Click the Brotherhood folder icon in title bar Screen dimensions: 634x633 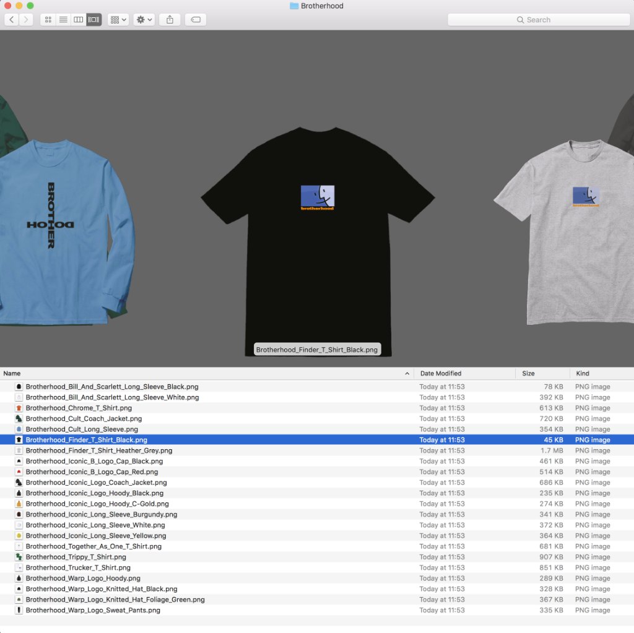(x=294, y=6)
